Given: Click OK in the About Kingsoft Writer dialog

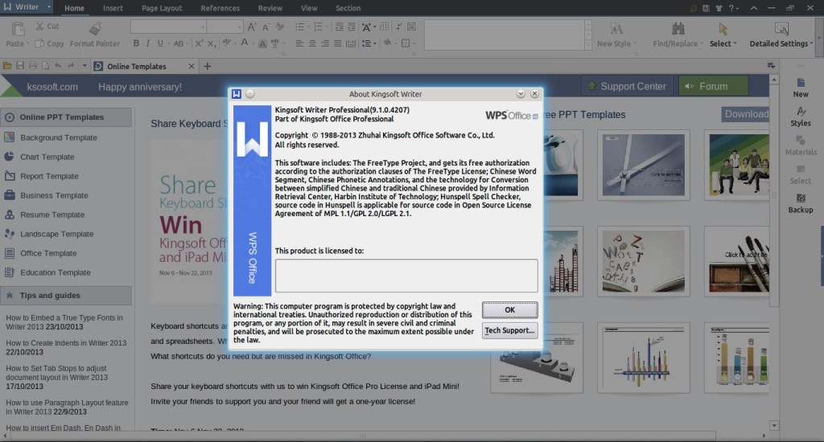Looking at the screenshot, I should [x=509, y=309].
